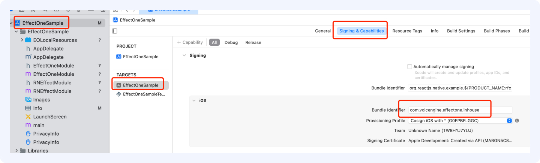Click the Provisioning Profile info icon
This screenshot has height=163, width=540.
pos(517,121)
